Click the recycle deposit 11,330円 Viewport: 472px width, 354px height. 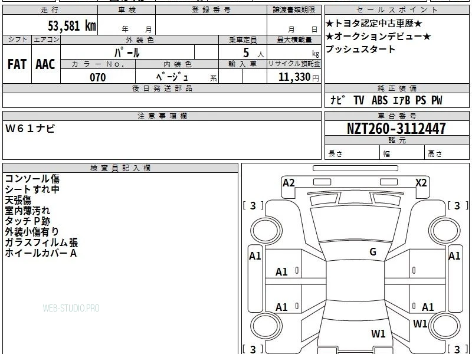pos(299,77)
